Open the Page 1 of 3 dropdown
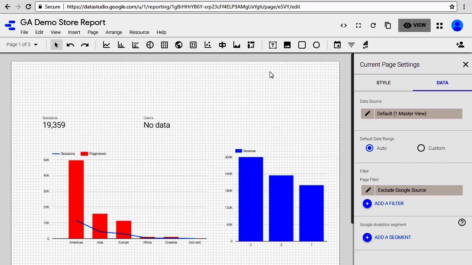The width and height of the screenshot is (472, 265). [22, 45]
